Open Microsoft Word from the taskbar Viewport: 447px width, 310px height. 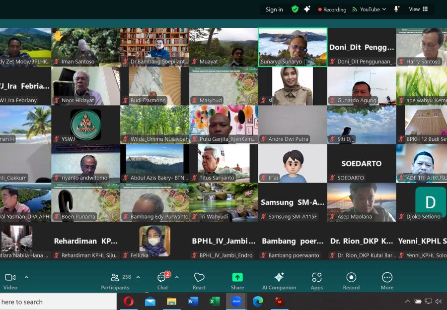point(193,301)
